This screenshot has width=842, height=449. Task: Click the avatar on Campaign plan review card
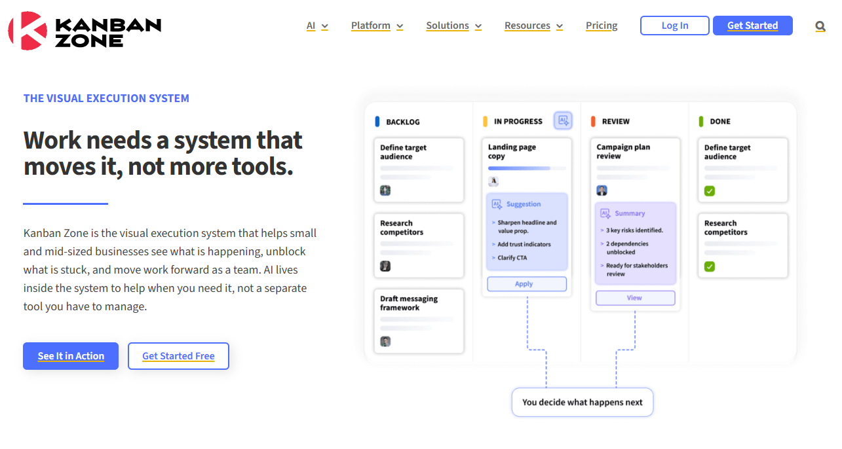tap(602, 190)
